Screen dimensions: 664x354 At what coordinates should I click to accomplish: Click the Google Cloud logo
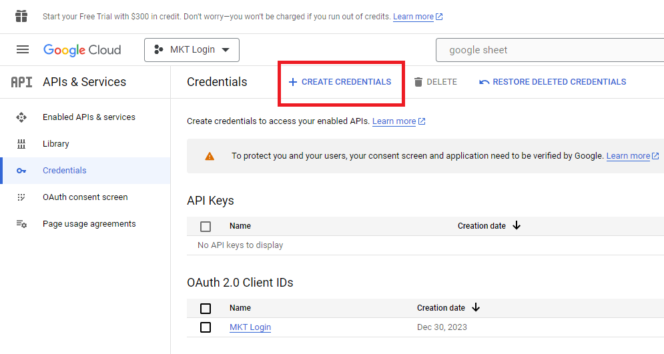tap(82, 50)
